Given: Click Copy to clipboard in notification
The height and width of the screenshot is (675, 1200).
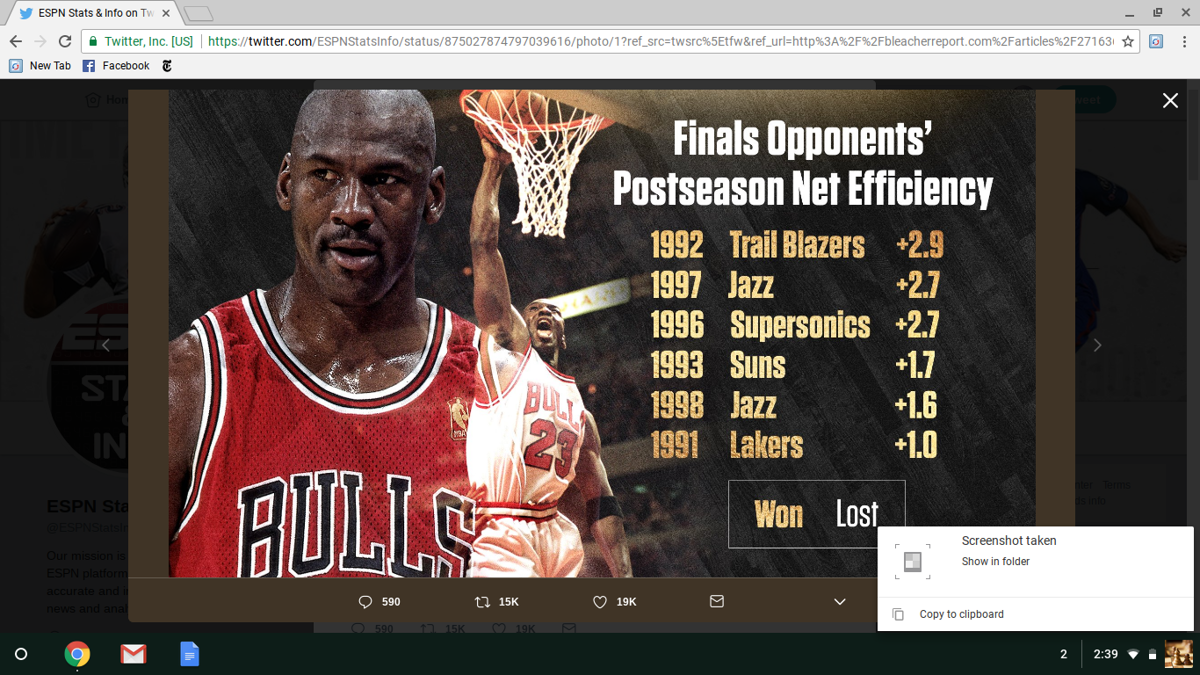Looking at the screenshot, I should pyautogui.click(x=961, y=614).
